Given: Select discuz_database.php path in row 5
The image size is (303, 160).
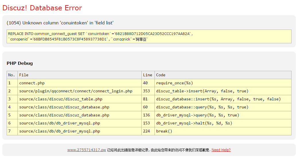Looking at the screenshot, I should pos(79,115).
